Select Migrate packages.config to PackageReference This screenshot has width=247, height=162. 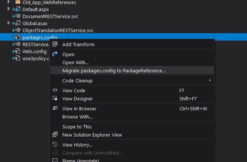pyautogui.click(x=132, y=71)
